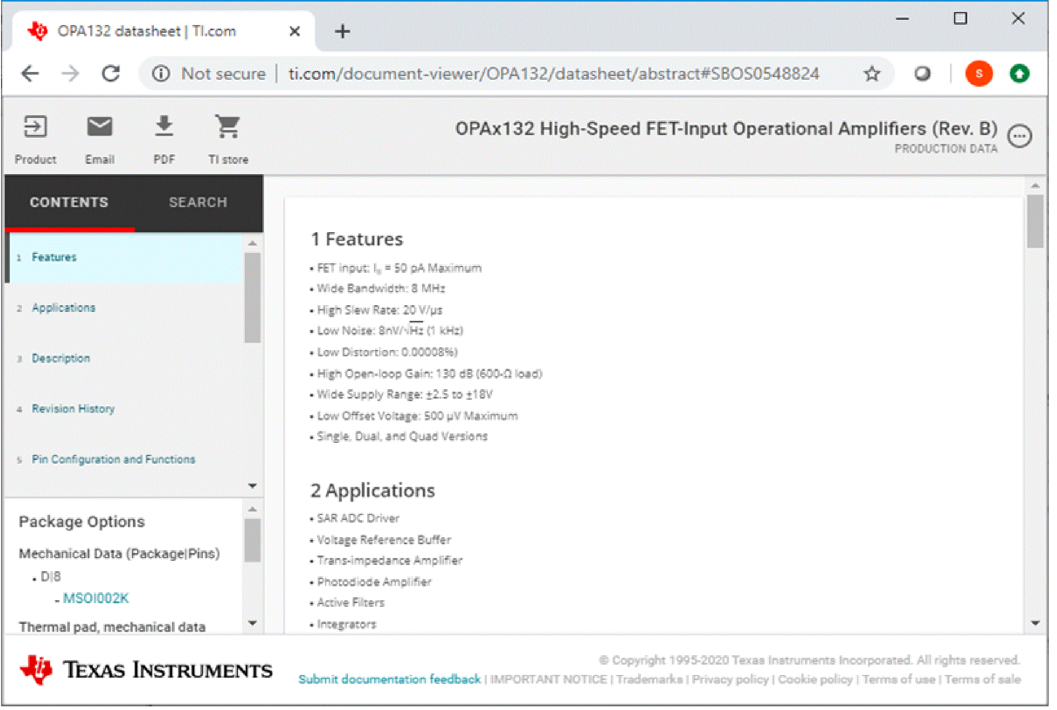
Task: Jump to Description in contents
Action: [61, 358]
